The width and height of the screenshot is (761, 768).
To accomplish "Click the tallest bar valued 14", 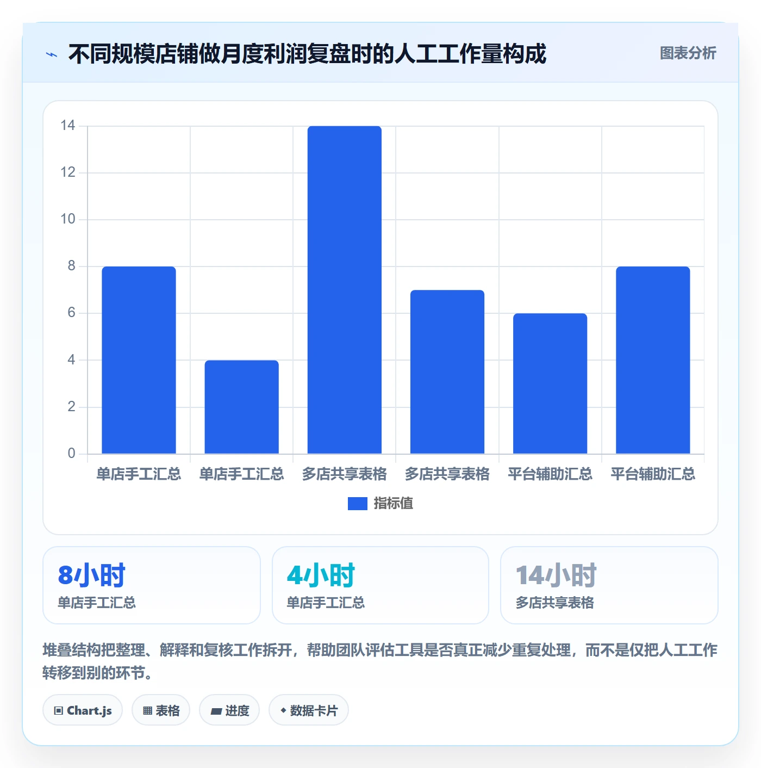I will point(345,290).
